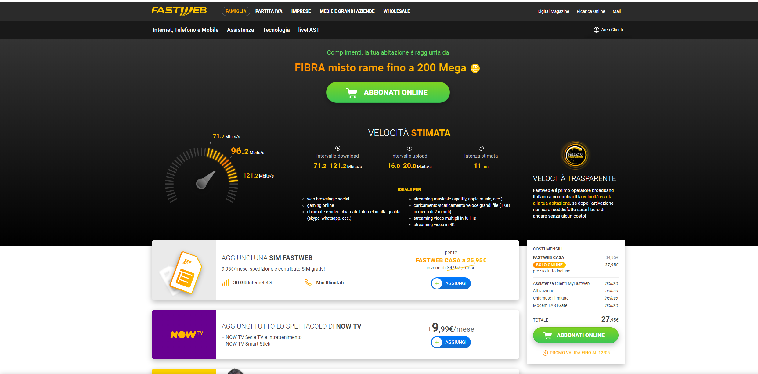Add the Fastweb SIM with AGGIUNGI
Image resolution: width=758 pixels, height=374 pixels.
(x=451, y=283)
